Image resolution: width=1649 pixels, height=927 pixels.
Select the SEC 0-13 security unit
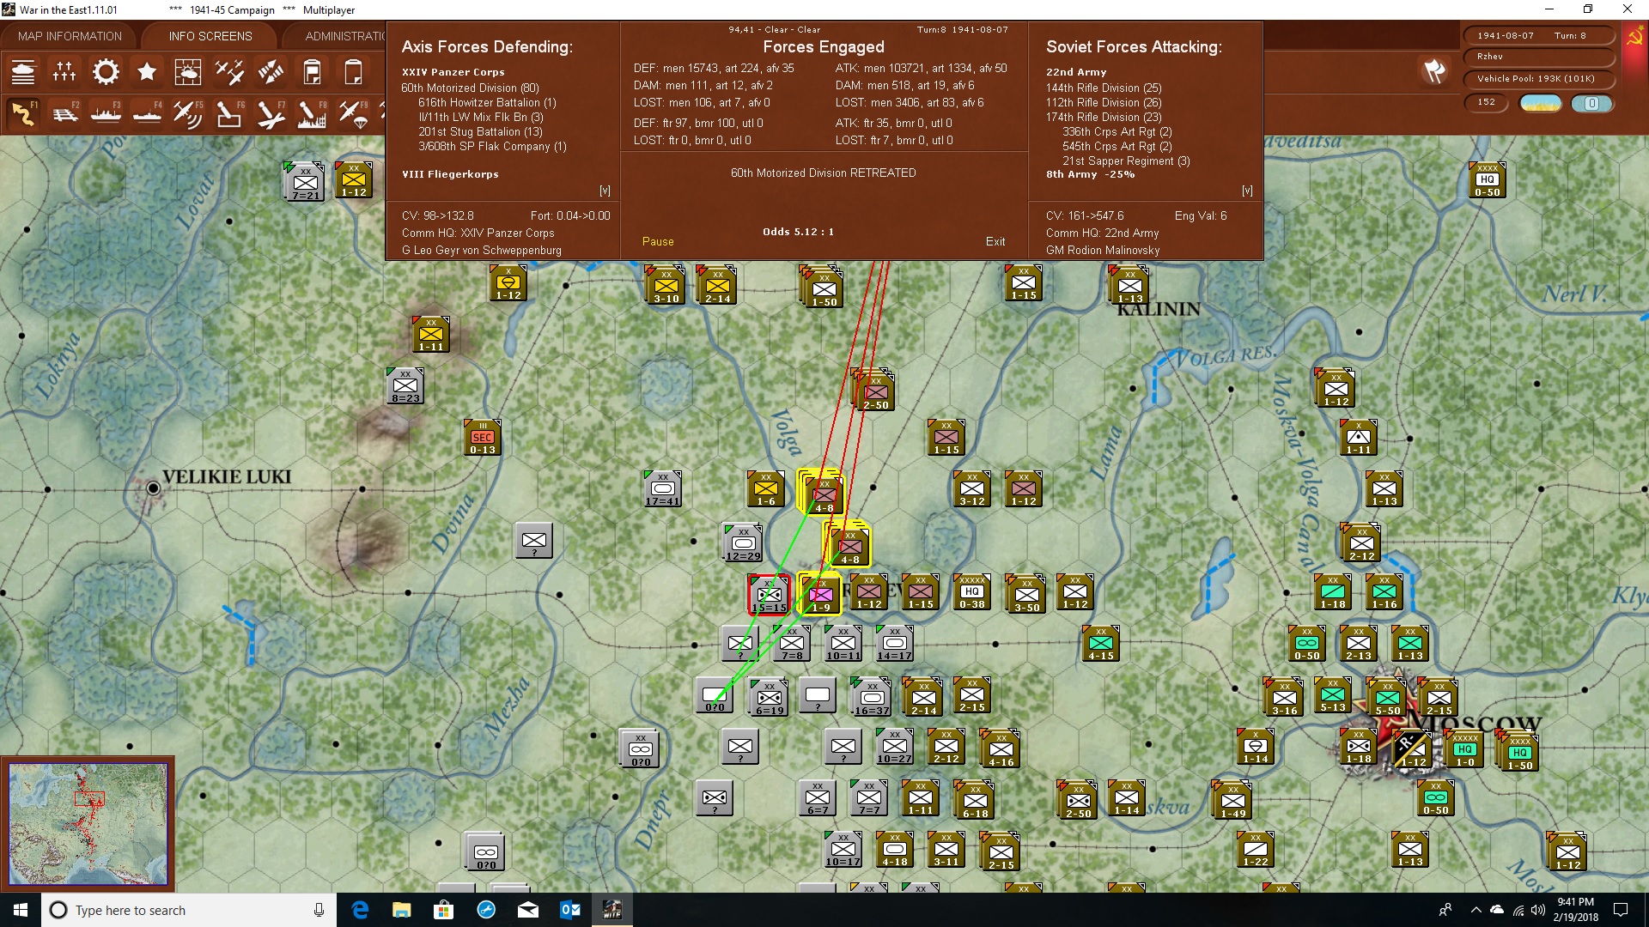pos(483,438)
